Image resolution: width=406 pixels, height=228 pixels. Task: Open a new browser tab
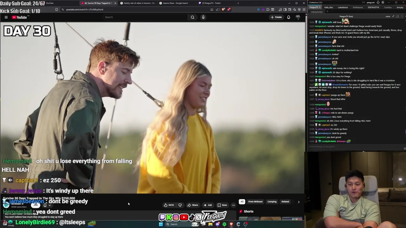[238, 3]
